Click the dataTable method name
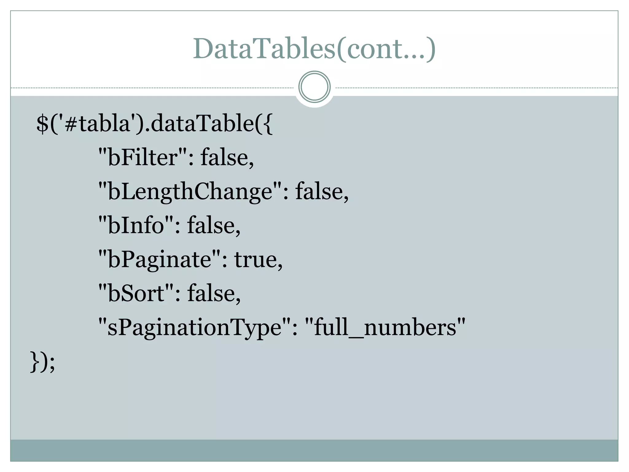The width and height of the screenshot is (629, 472). click(x=201, y=124)
